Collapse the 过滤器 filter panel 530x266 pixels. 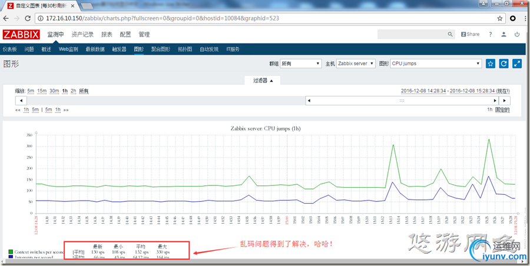[262, 81]
